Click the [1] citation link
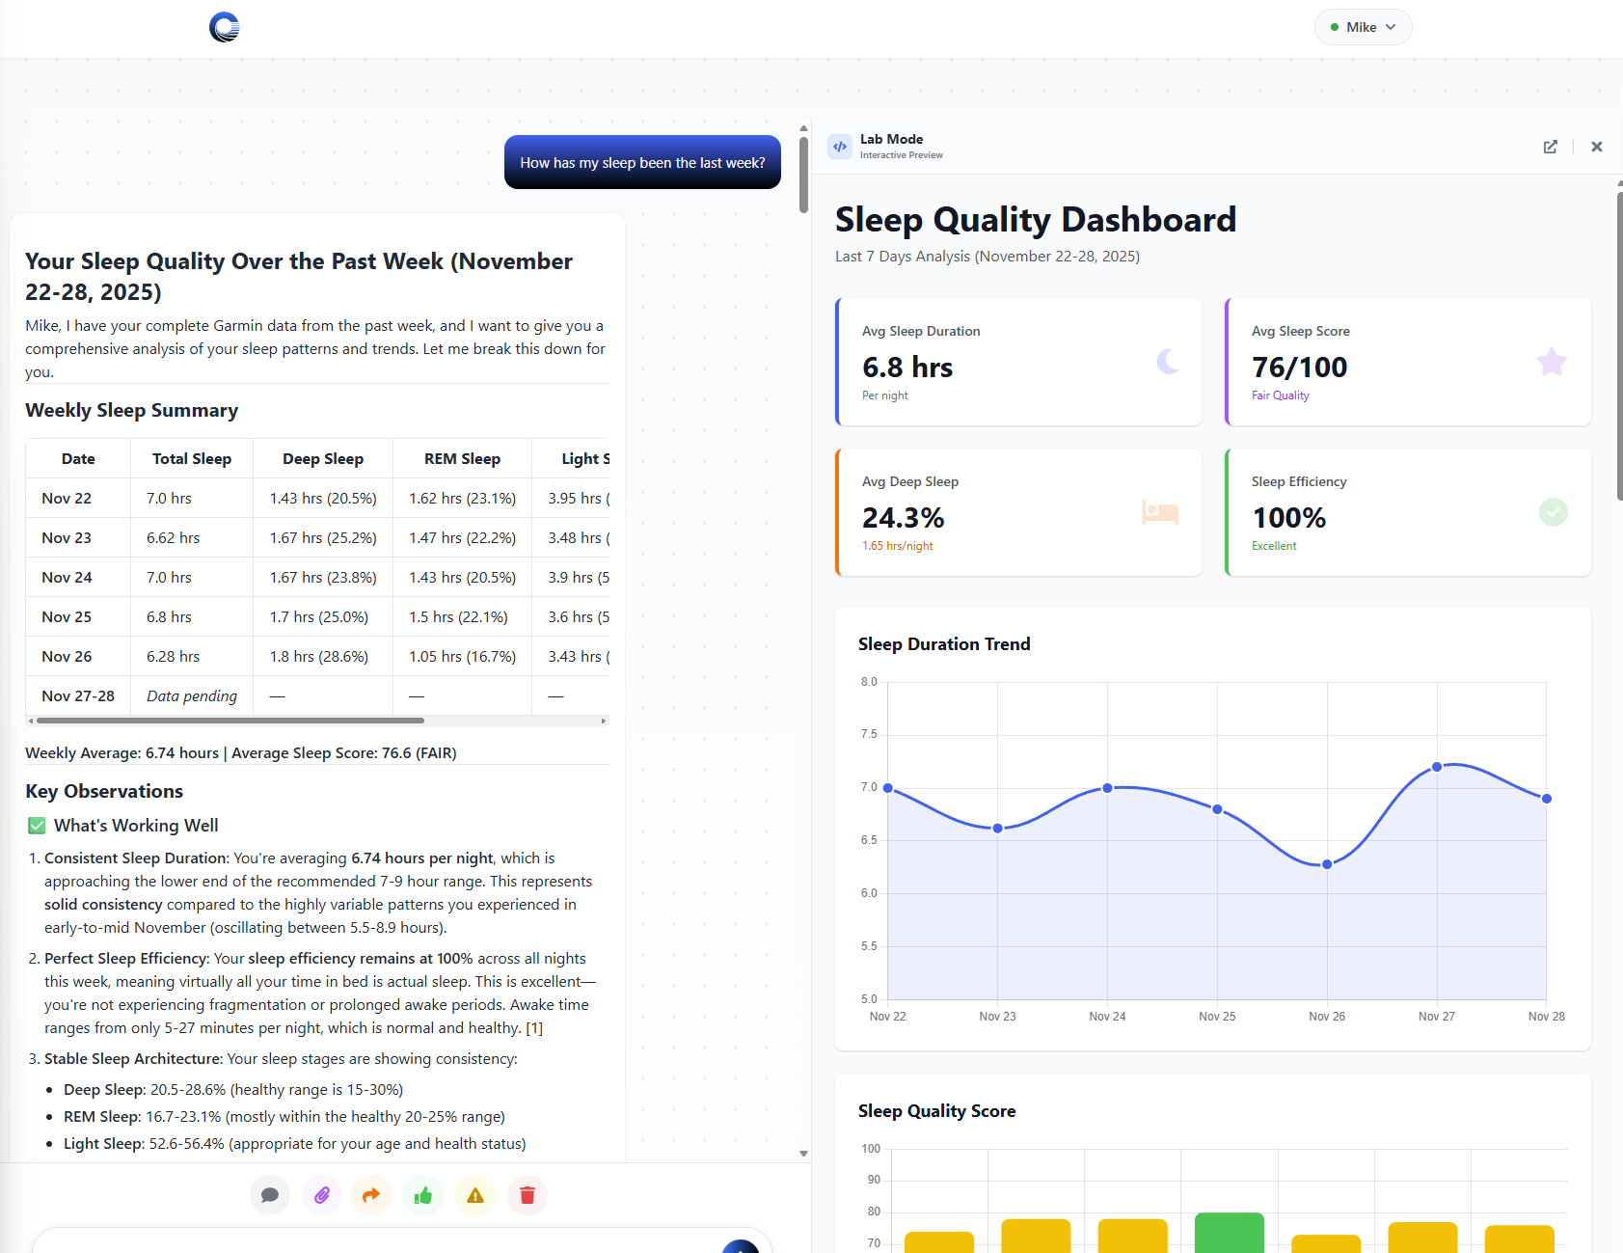 [534, 1028]
